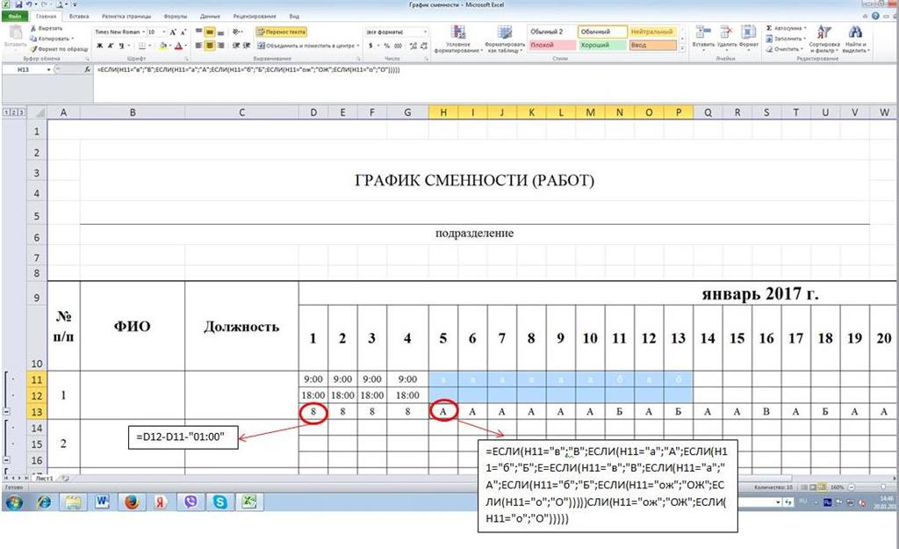Toggle bold Ж formatting
The width and height of the screenshot is (899, 549).
(100, 46)
